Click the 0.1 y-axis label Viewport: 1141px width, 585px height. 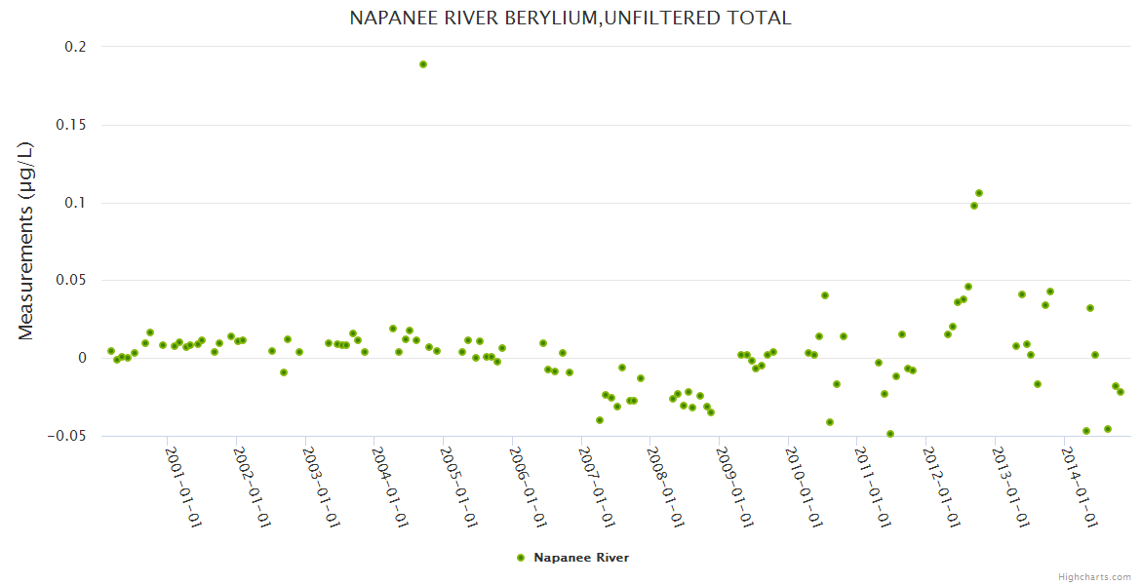point(76,203)
